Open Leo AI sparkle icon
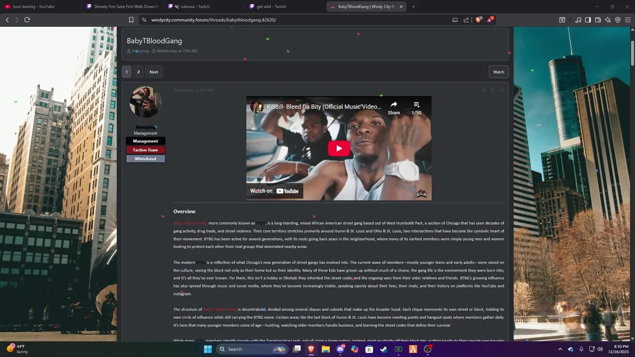 (x=608, y=20)
